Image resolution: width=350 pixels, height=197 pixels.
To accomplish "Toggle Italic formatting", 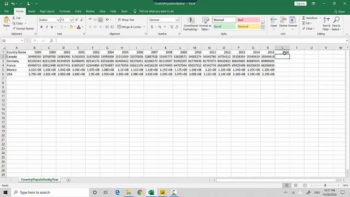I will click(x=46, y=27).
